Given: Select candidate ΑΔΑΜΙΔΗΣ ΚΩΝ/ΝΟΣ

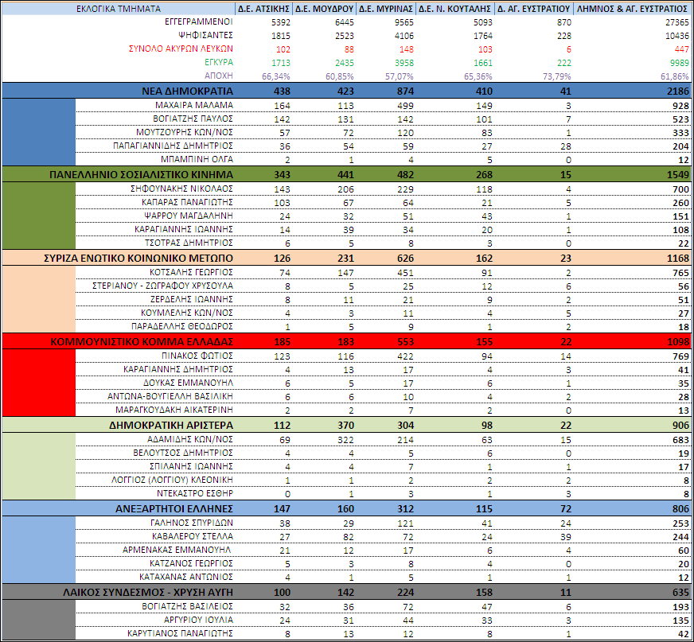Looking at the screenshot, I should click(190, 439).
